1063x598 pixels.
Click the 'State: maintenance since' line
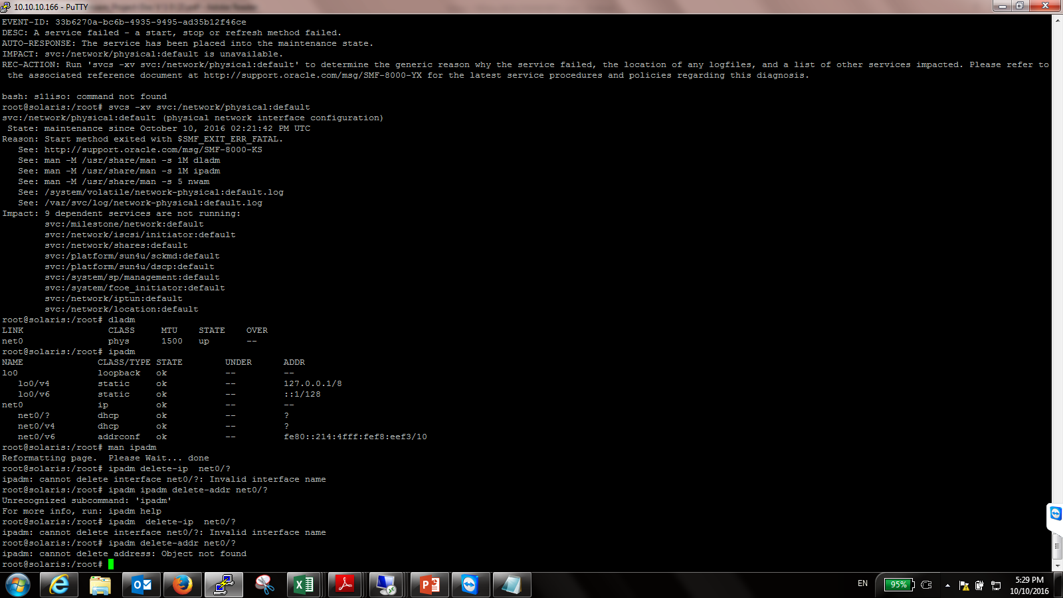[159, 128]
